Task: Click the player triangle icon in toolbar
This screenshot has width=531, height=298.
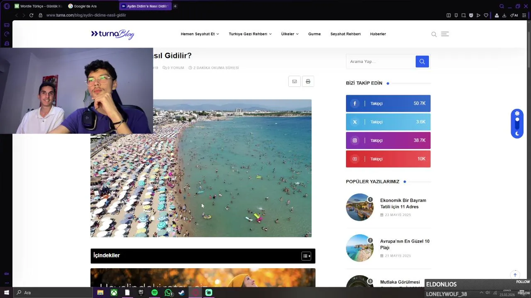Action: [x=478, y=15]
